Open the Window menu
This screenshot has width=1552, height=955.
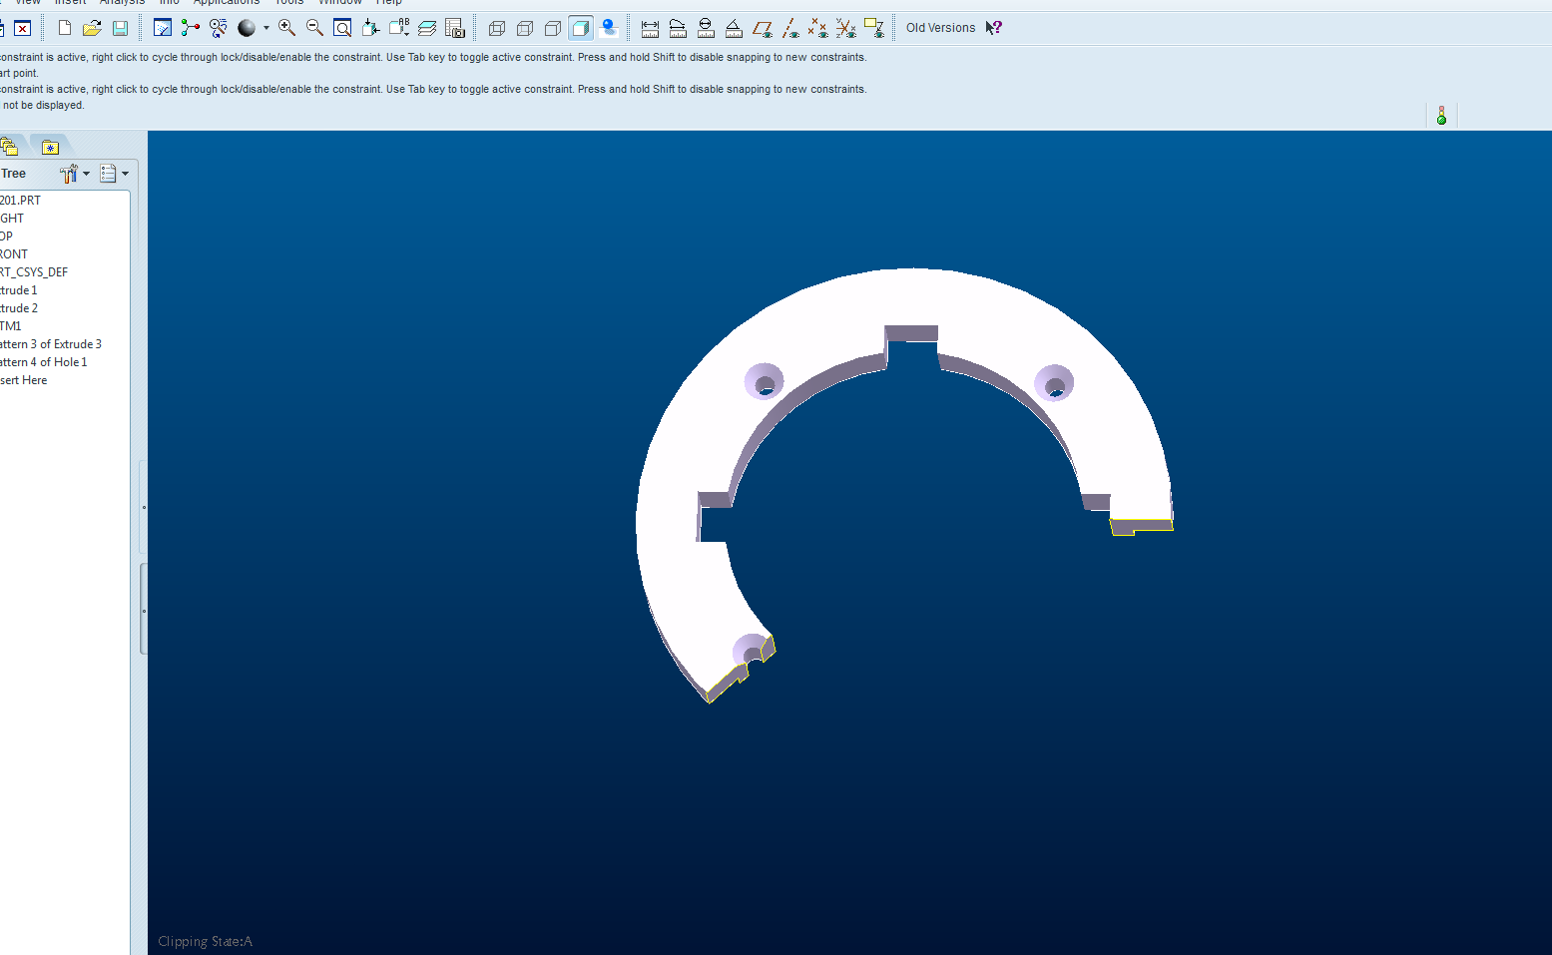click(340, 2)
